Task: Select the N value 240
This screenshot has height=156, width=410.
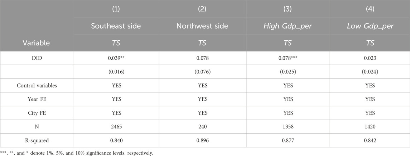Action: pos(202,127)
